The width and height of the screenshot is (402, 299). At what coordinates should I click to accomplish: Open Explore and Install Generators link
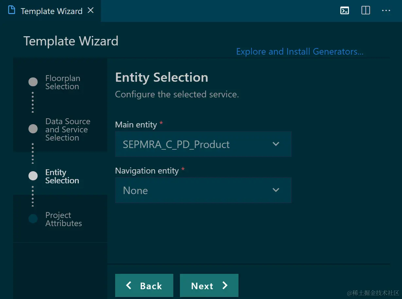300,52
